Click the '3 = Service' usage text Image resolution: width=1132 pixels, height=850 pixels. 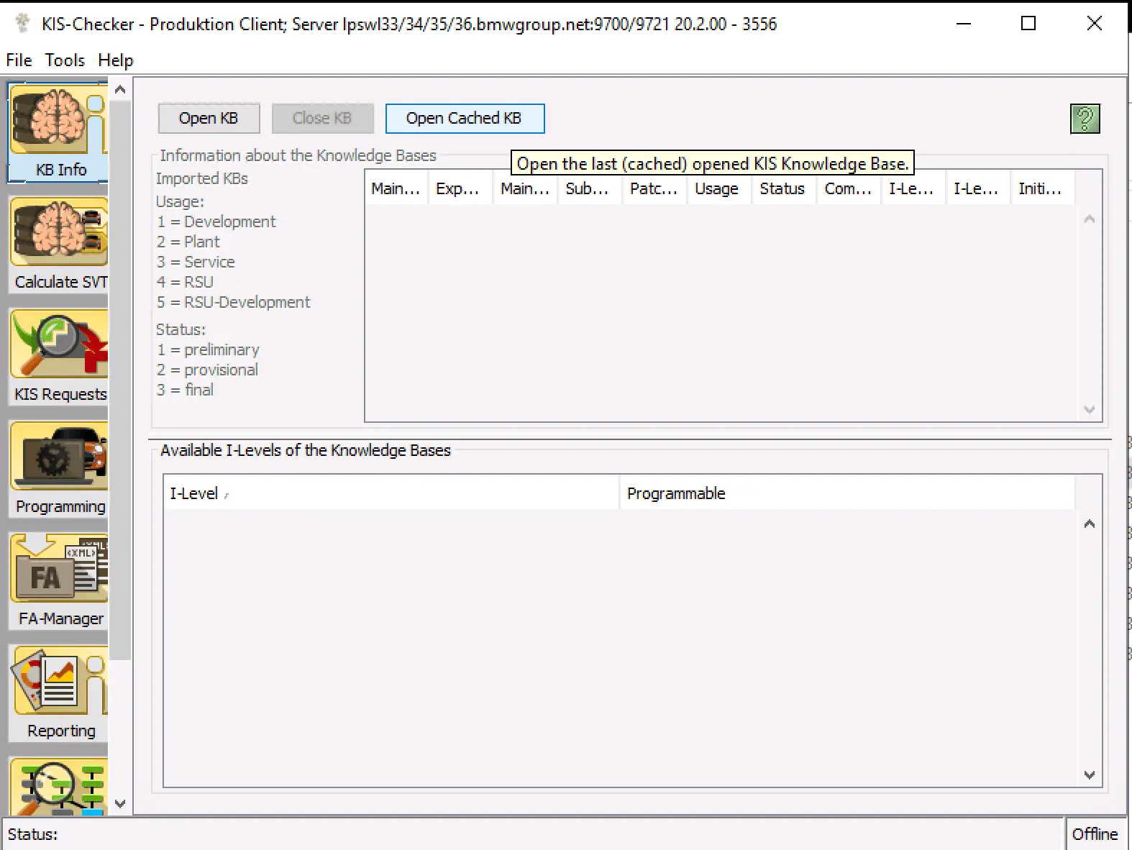click(196, 262)
